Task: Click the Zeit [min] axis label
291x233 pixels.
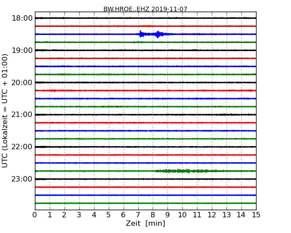Action: click(x=145, y=223)
